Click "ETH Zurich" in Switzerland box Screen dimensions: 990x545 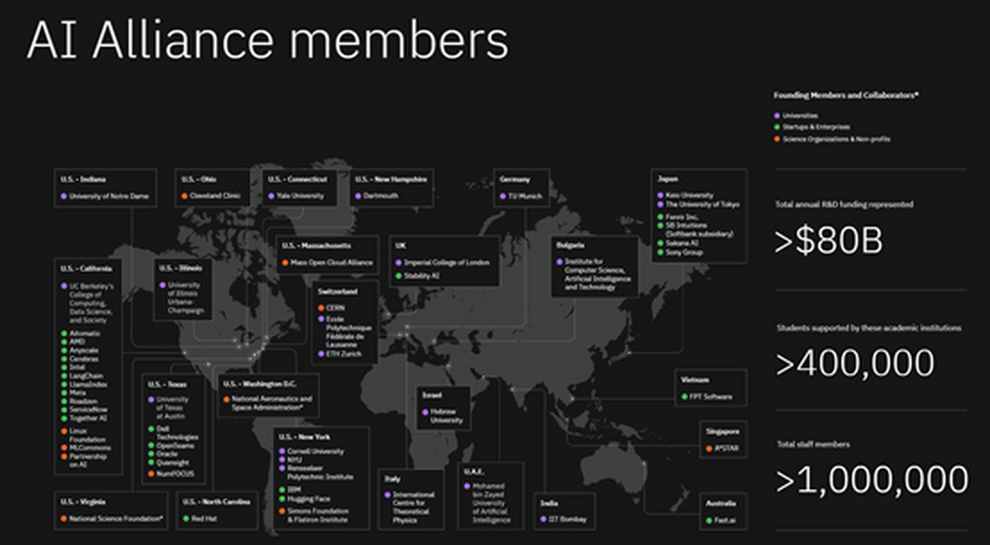coord(344,354)
